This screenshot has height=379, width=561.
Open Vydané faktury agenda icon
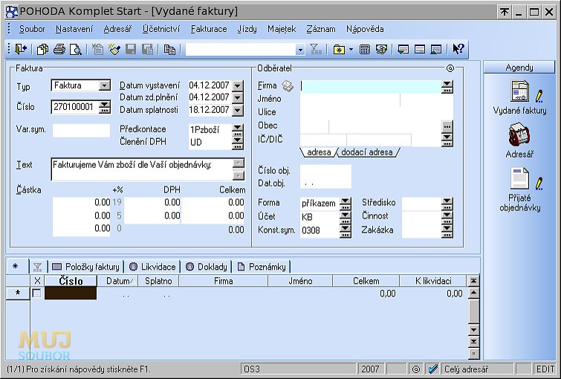coord(520,91)
